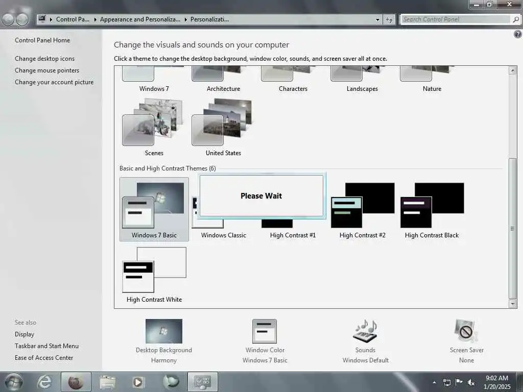The height and width of the screenshot is (392, 523).
Task: Open Windows Explorer from taskbar
Action: 107,382
